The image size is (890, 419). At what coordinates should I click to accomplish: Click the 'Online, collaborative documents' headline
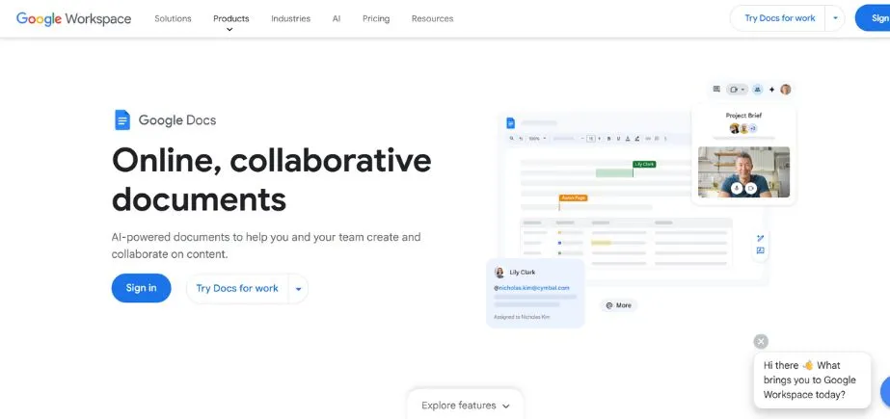(271, 179)
